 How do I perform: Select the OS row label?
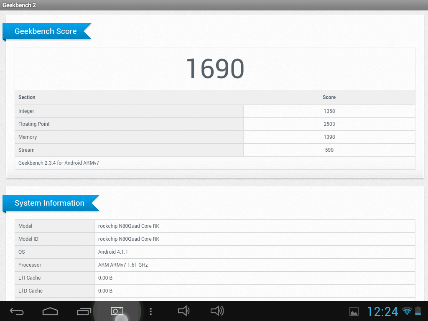tap(22, 252)
